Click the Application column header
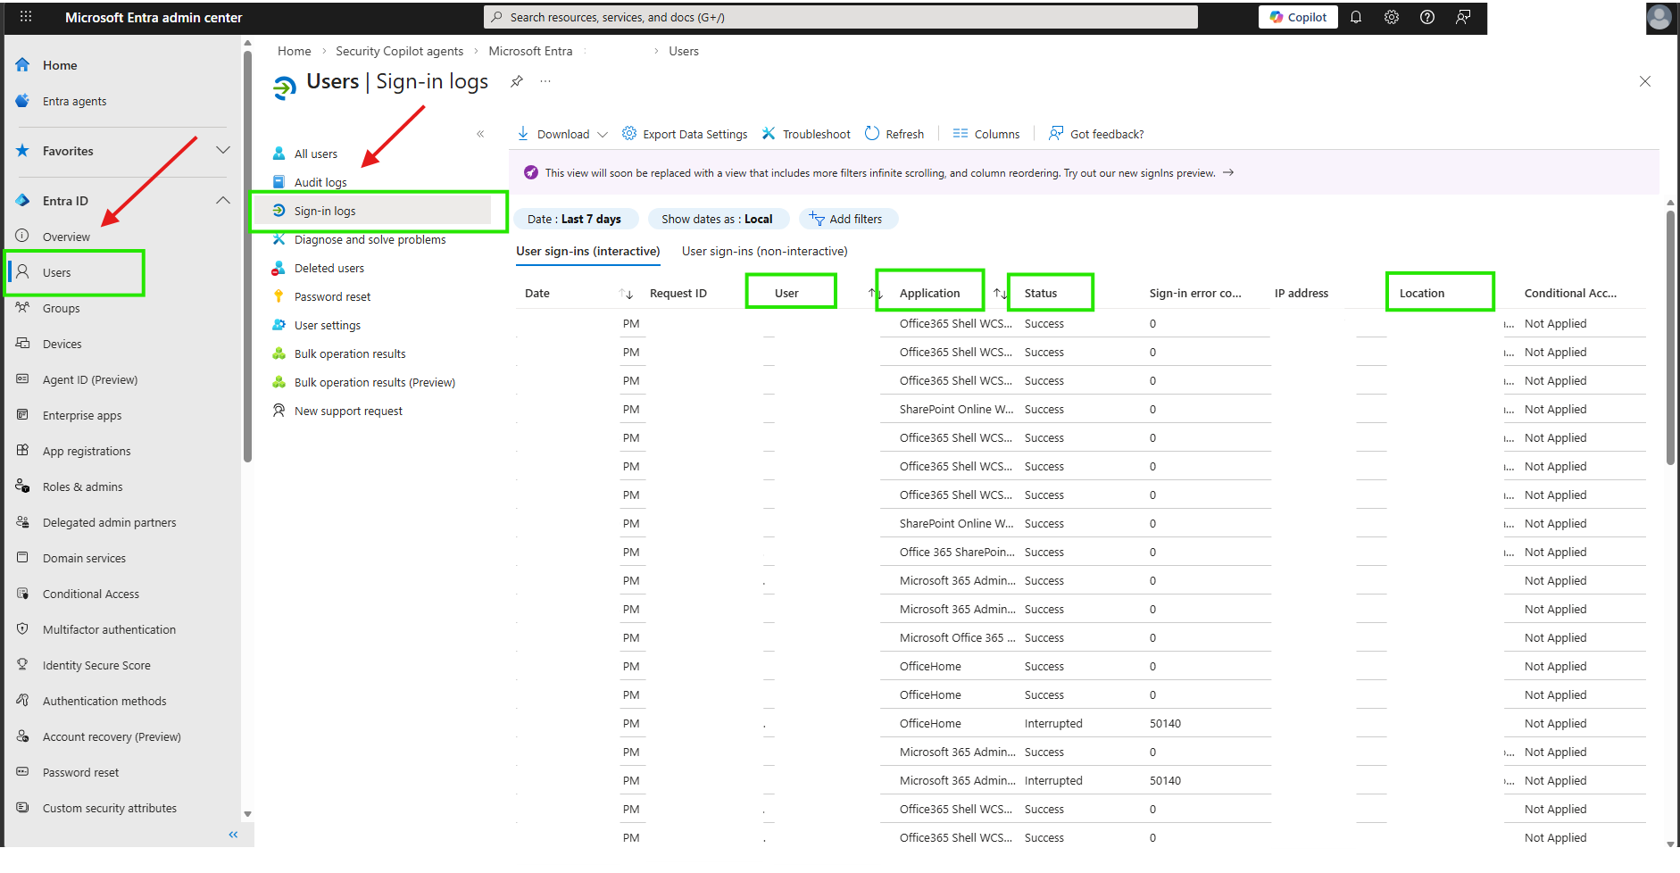1680x873 pixels. point(929,293)
